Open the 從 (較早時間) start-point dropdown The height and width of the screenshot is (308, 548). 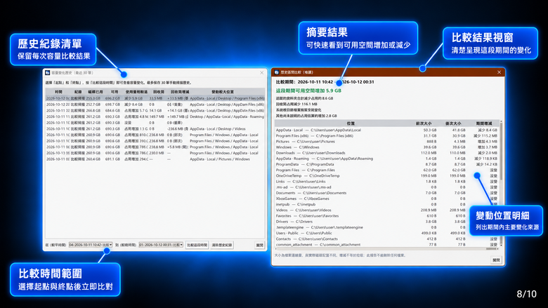coord(91,245)
